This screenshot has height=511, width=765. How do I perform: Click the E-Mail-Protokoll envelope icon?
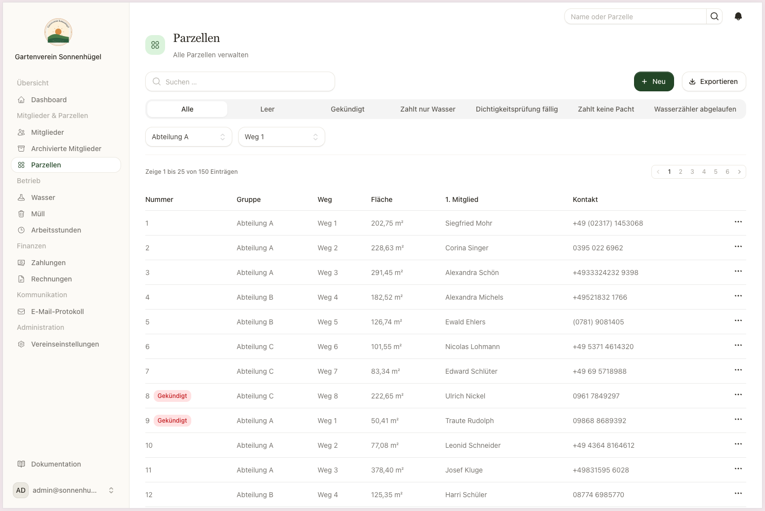(21, 312)
